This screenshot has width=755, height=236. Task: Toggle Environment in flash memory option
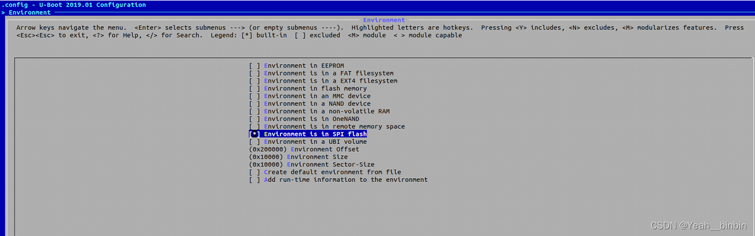pyautogui.click(x=308, y=88)
